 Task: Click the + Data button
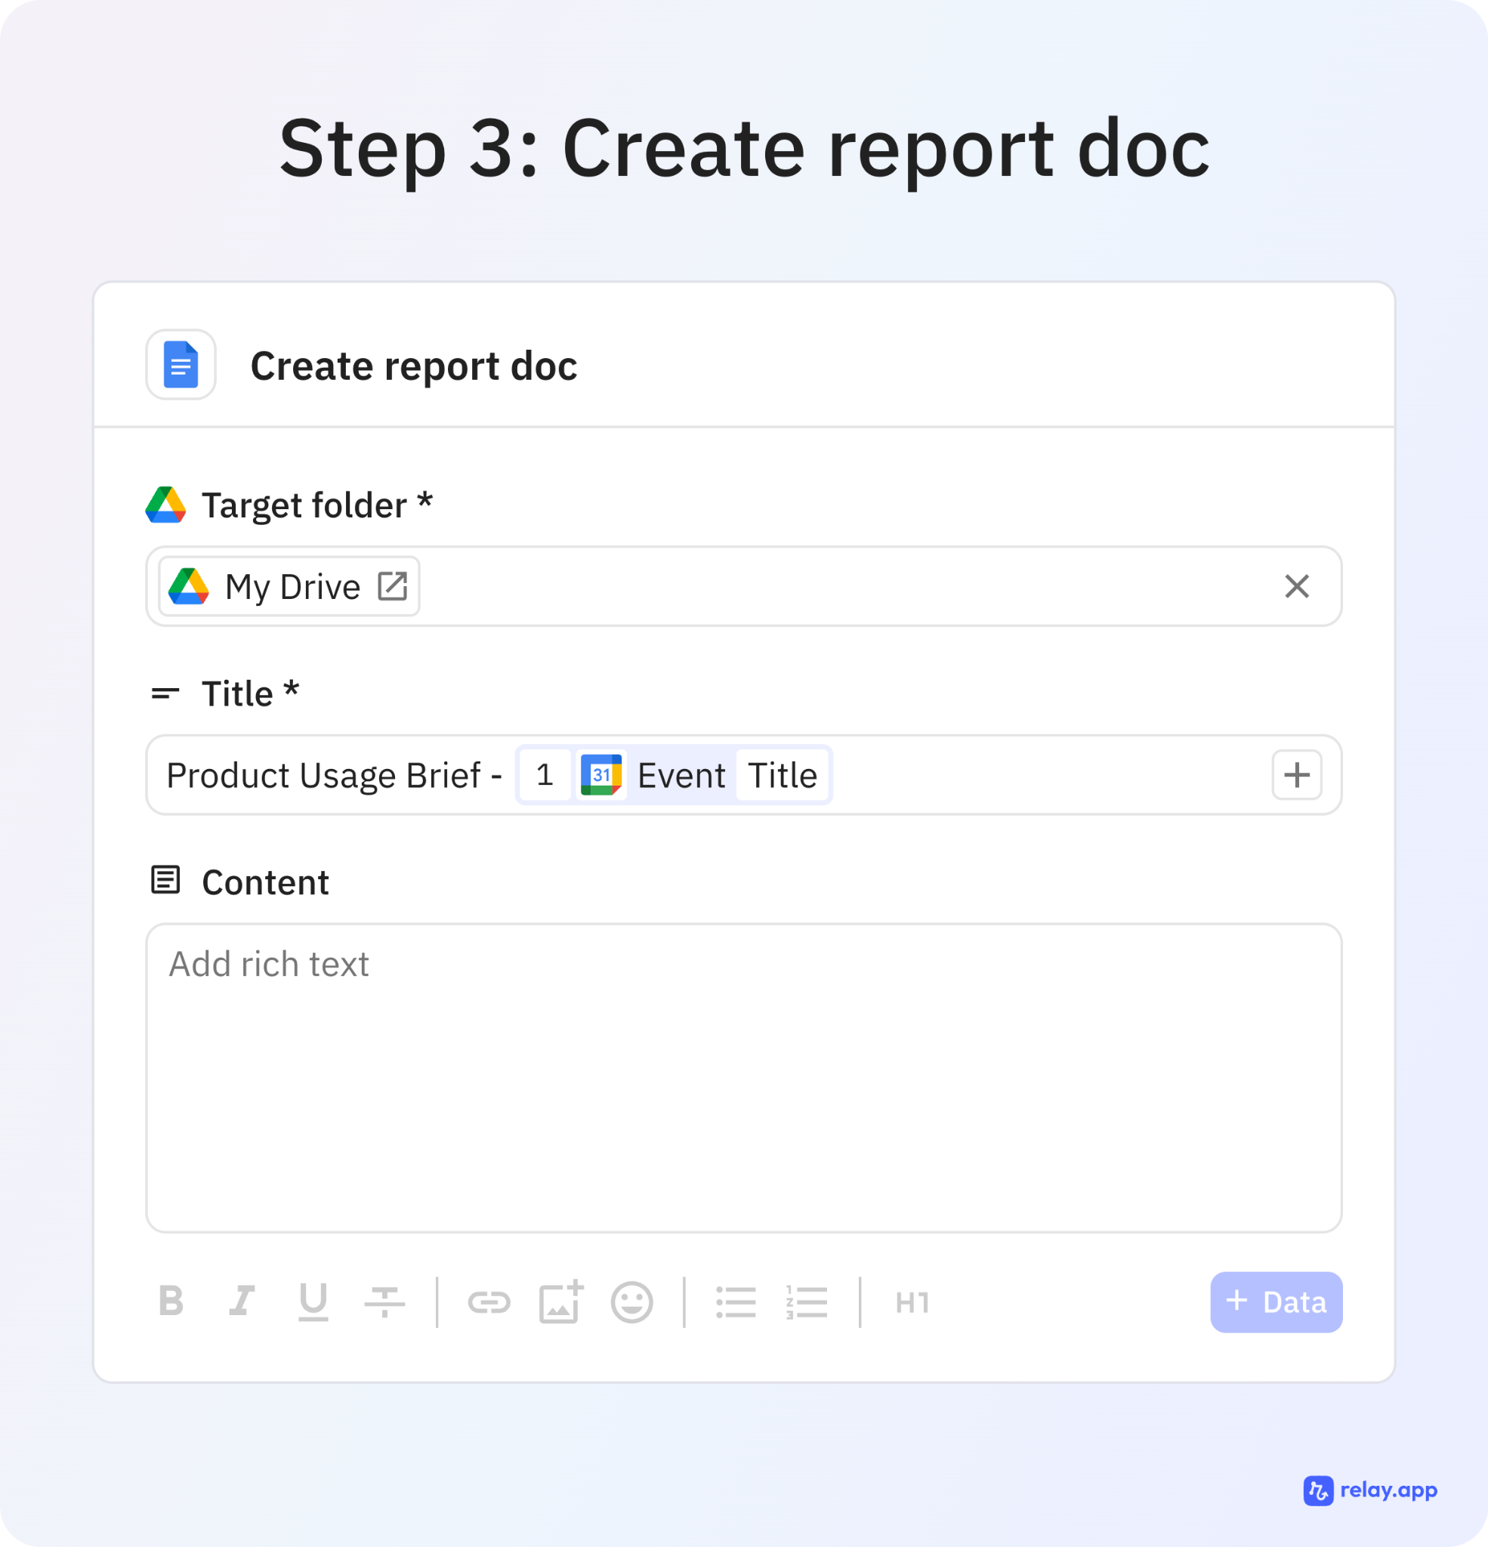[1276, 1302]
